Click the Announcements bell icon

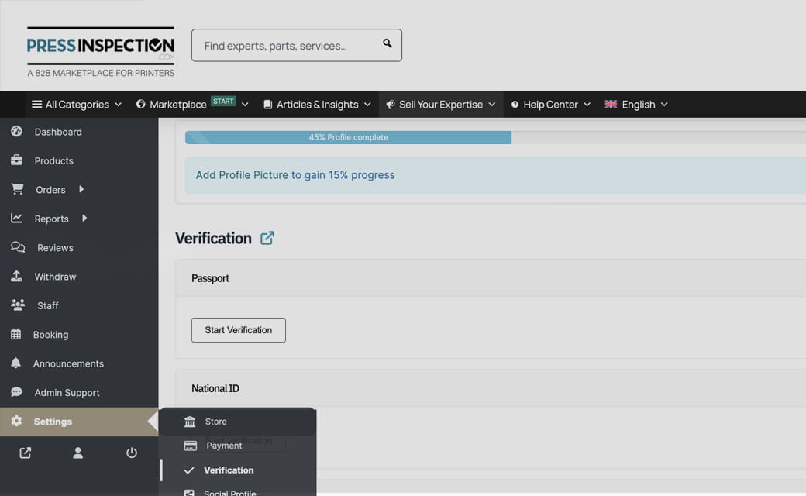pos(17,363)
